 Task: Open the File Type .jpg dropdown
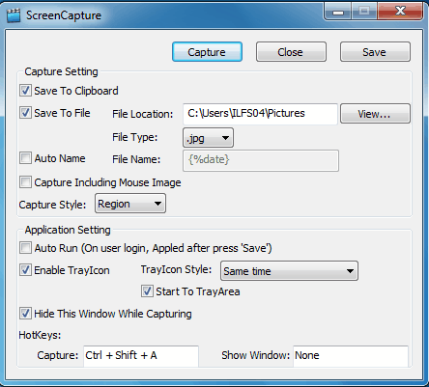click(x=208, y=138)
